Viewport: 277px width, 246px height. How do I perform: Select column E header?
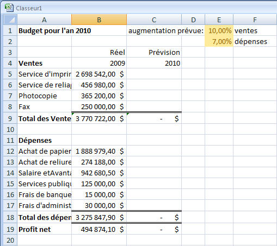(219, 20)
